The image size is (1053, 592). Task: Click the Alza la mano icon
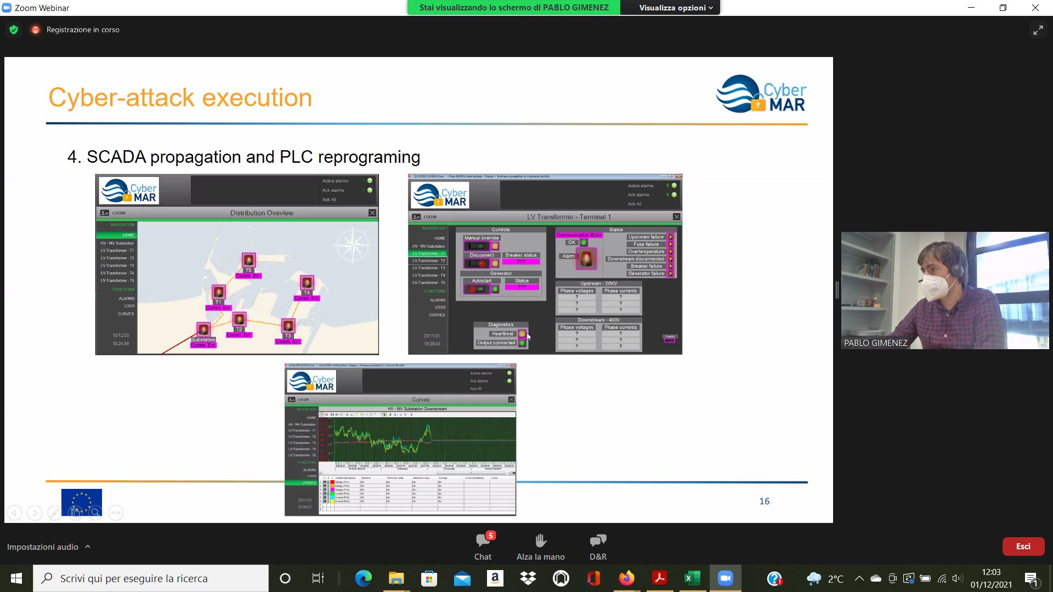click(540, 541)
